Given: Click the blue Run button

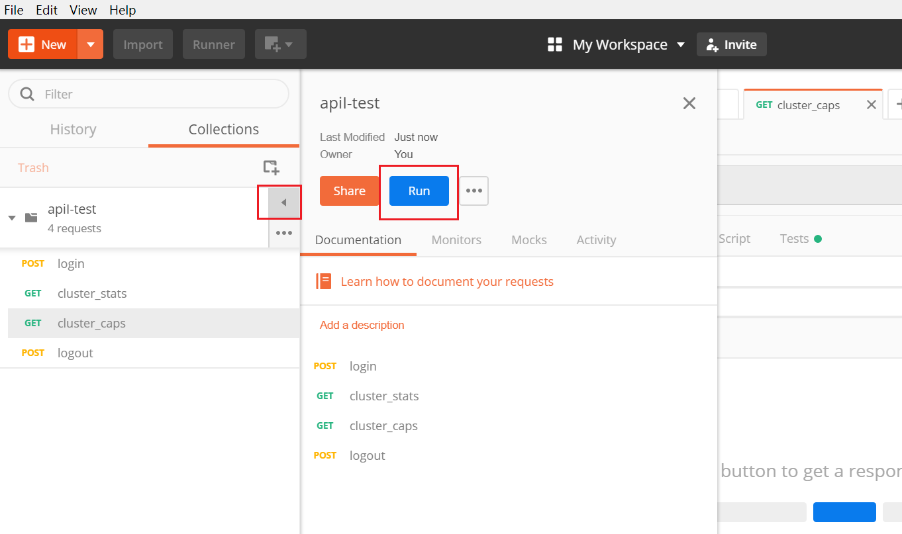Looking at the screenshot, I should coord(419,191).
